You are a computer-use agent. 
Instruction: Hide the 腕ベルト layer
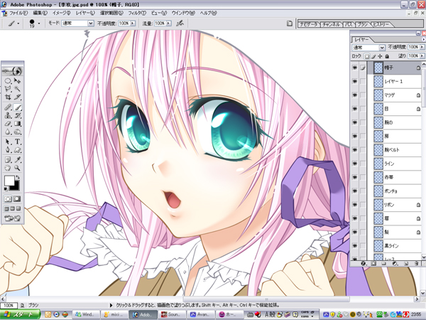[x=354, y=149]
